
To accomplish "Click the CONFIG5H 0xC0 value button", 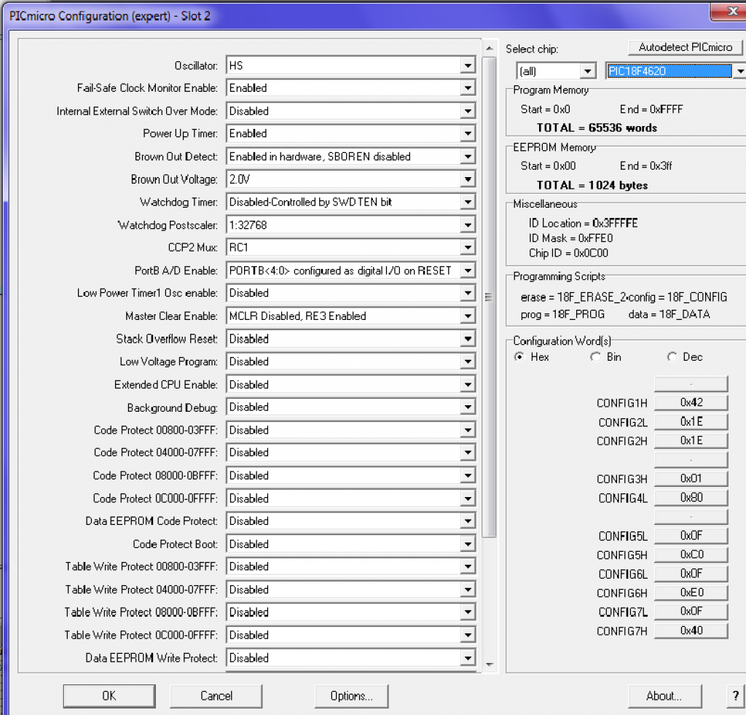I will click(x=691, y=555).
